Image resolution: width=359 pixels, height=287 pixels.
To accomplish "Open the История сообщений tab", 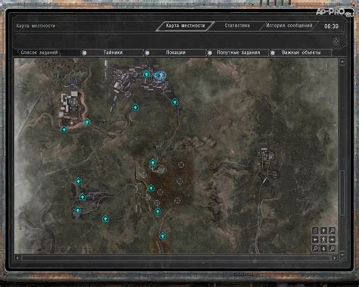I will (x=289, y=26).
